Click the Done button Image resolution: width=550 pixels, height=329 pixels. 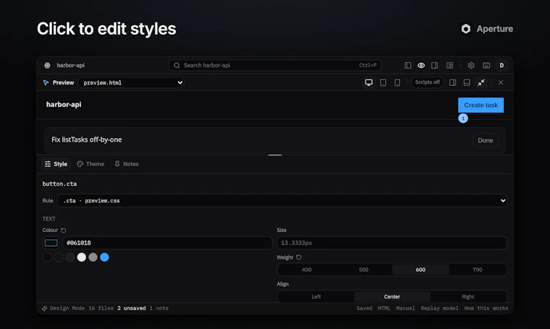click(x=485, y=140)
